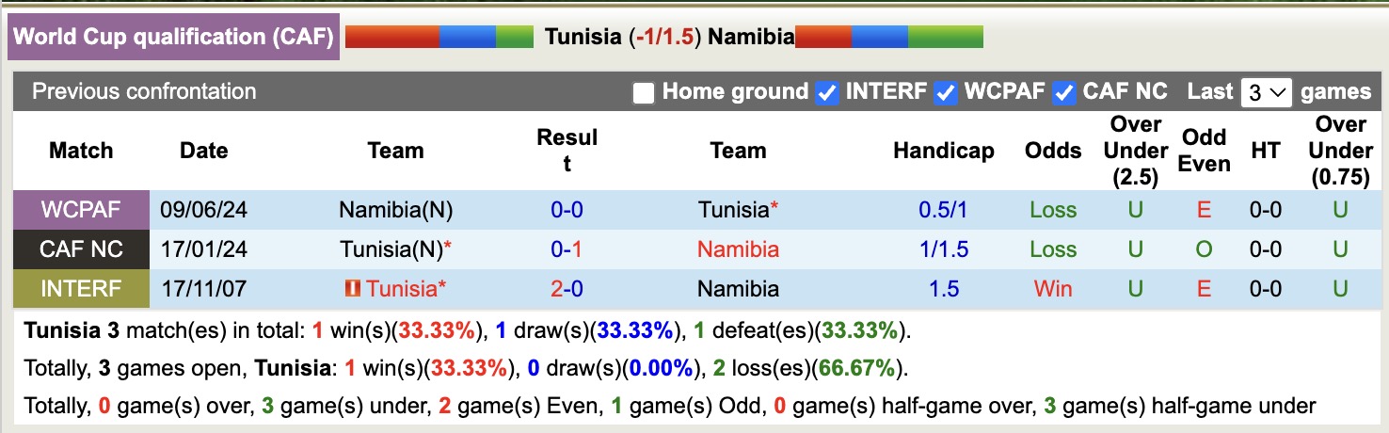Image resolution: width=1389 pixels, height=433 pixels.
Task: Click the Handicap column header
Action: point(943,151)
